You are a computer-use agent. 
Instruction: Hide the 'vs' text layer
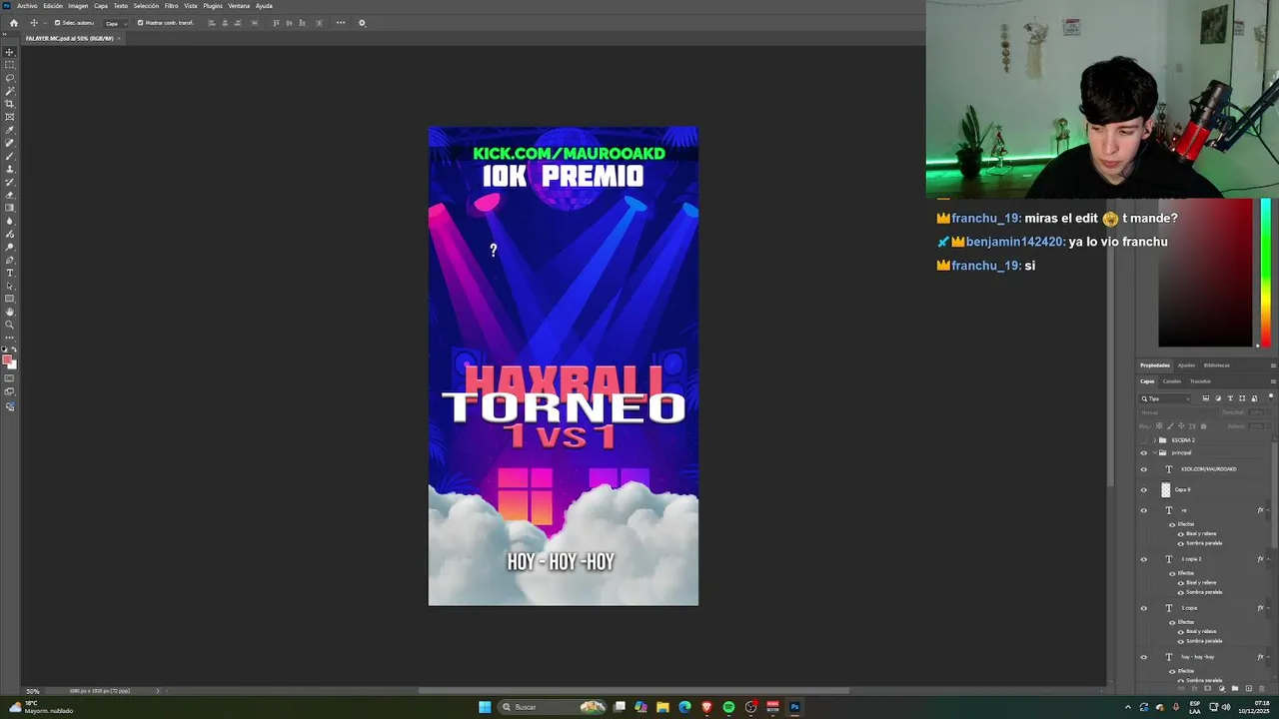(1144, 510)
